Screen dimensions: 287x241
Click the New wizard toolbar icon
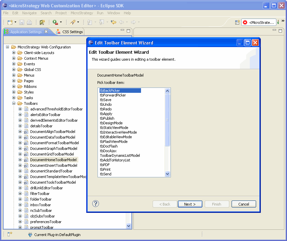(10, 22)
